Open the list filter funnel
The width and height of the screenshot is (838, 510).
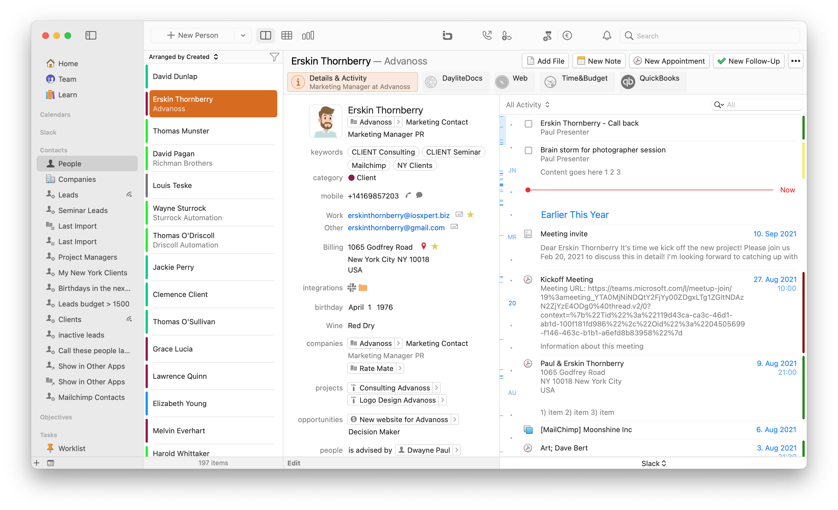(x=274, y=57)
